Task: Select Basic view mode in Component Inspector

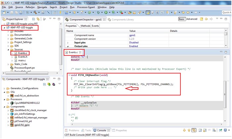Action: (182, 19)
